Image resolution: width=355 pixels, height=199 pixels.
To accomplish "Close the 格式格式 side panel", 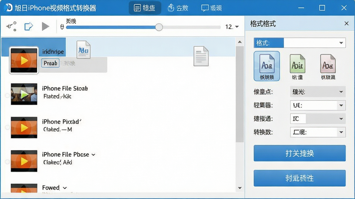I will 346,23.
